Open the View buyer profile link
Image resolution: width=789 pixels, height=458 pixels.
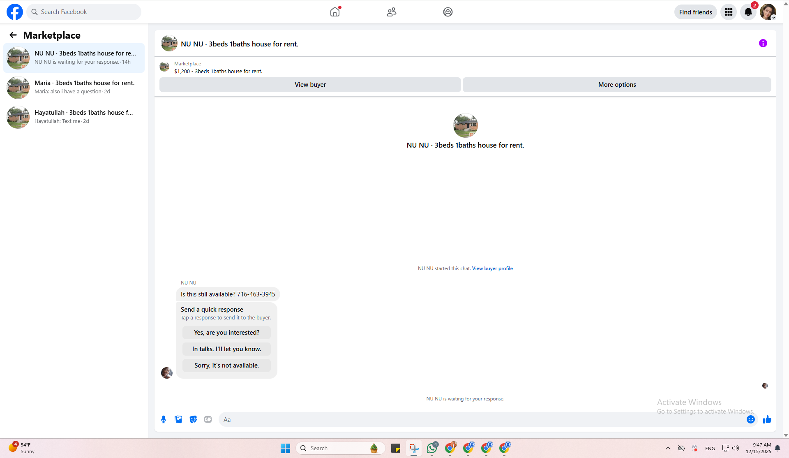click(492, 268)
